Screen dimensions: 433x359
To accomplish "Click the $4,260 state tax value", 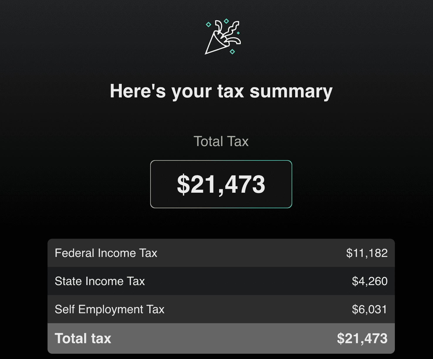I will tap(371, 281).
